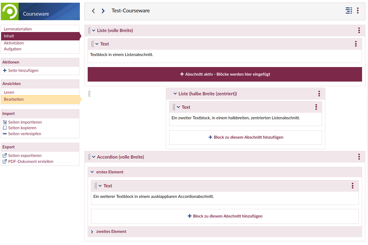Viewport: 368px width, 245px height.
Task: Open Liste (volle Breite) three-dot menu
Action: tap(359, 30)
